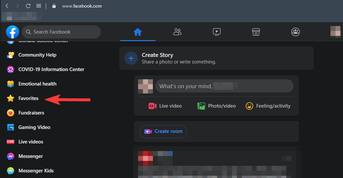Image resolution: width=343 pixels, height=178 pixels.
Task: Open the Community Help label
Action: click(38, 55)
